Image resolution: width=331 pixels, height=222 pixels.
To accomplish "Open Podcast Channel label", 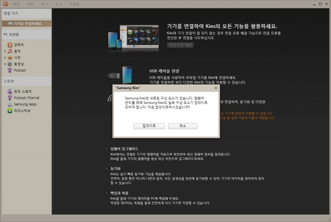I will [x=26, y=98].
